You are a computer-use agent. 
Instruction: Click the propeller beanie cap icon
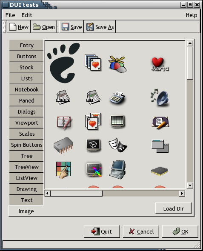pos(117,64)
